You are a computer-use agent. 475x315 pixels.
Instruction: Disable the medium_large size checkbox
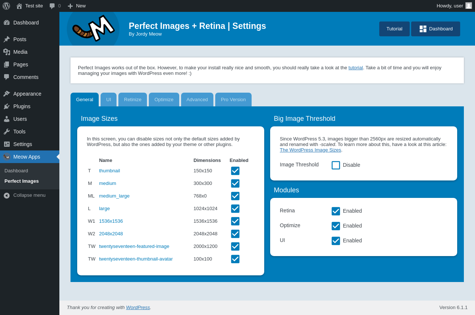point(235,196)
